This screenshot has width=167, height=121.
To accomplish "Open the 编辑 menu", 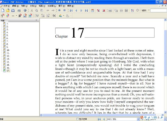I will (15, 6).
